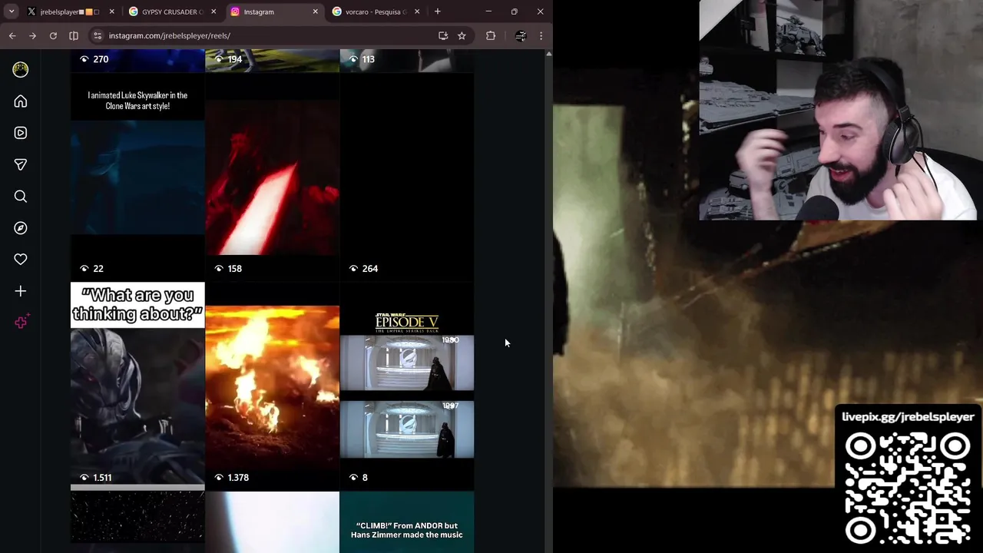Close the X jrebelsplayer tab
Viewport: 983px width, 553px height.
(112, 12)
